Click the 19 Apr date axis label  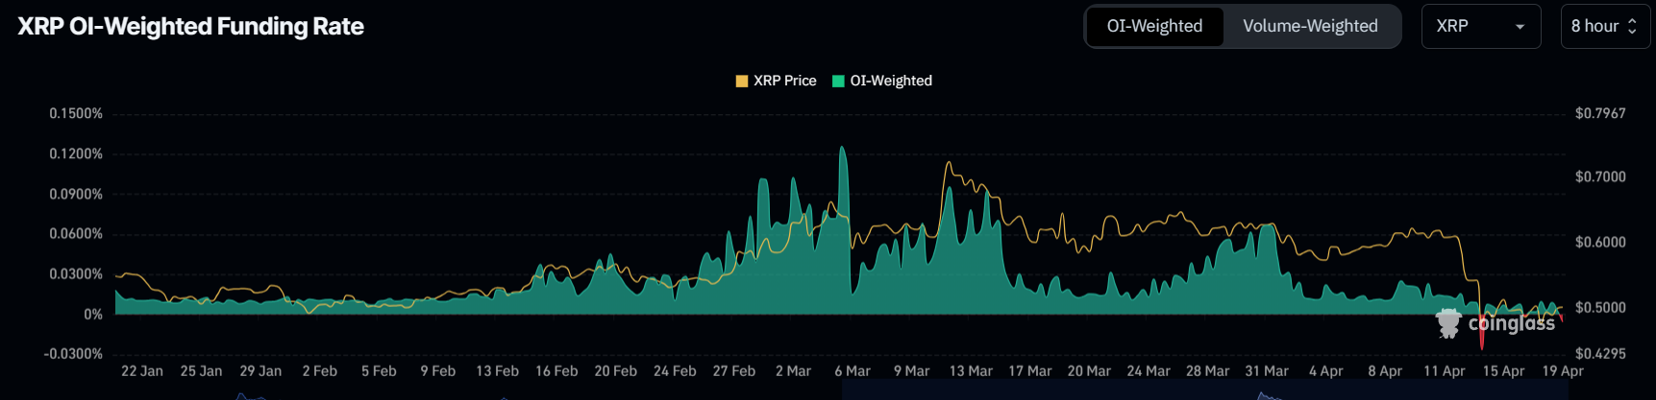[x=1563, y=370]
